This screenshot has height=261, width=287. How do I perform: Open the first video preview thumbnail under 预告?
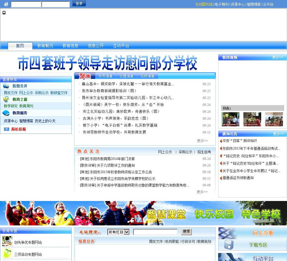(x=230, y=119)
